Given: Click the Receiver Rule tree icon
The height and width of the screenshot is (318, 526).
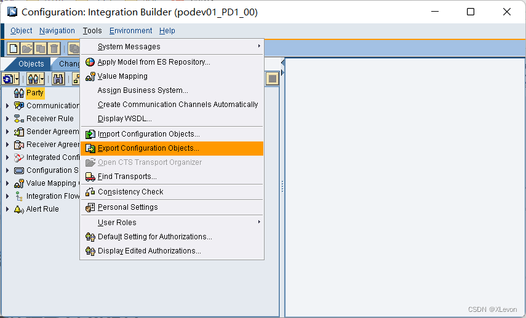Looking at the screenshot, I should pyautogui.click(x=19, y=119).
